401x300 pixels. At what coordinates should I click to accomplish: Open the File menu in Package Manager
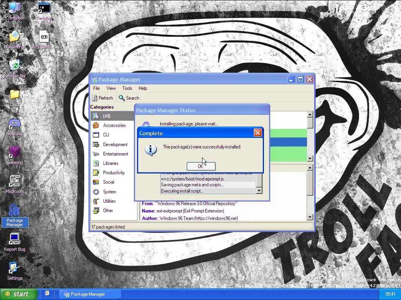tap(96, 88)
